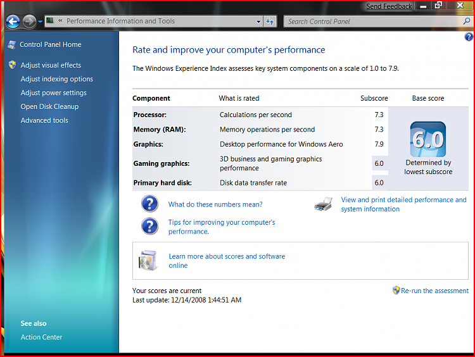Image resolution: width=475 pixels, height=357 pixels.
Task: Click the Processor: row label
Action: click(x=150, y=115)
